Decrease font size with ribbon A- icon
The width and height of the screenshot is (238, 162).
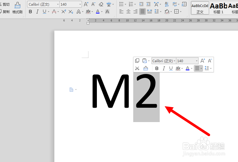click(93, 4)
